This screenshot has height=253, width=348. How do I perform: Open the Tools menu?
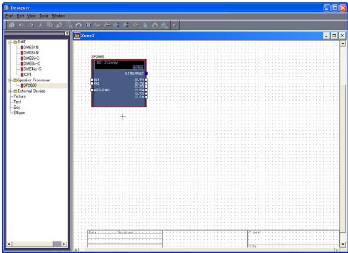(44, 16)
